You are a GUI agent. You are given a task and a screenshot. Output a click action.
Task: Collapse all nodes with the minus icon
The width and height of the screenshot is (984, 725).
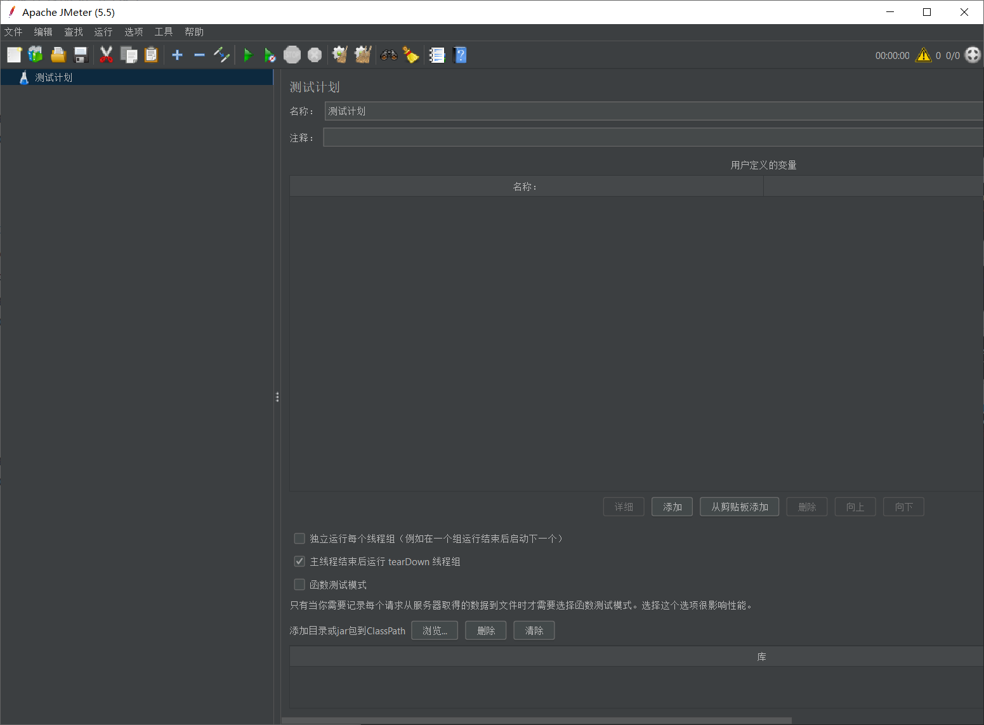coord(199,55)
